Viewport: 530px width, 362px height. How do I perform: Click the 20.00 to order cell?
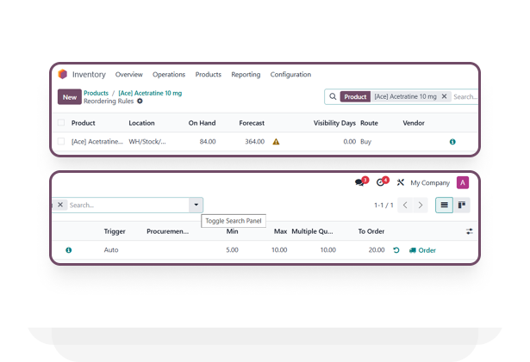tap(377, 250)
